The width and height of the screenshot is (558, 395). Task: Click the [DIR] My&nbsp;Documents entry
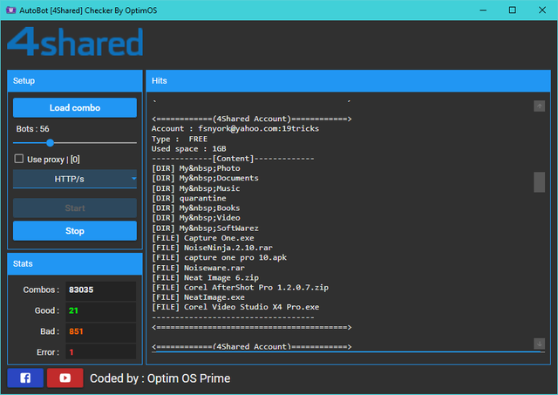click(205, 178)
